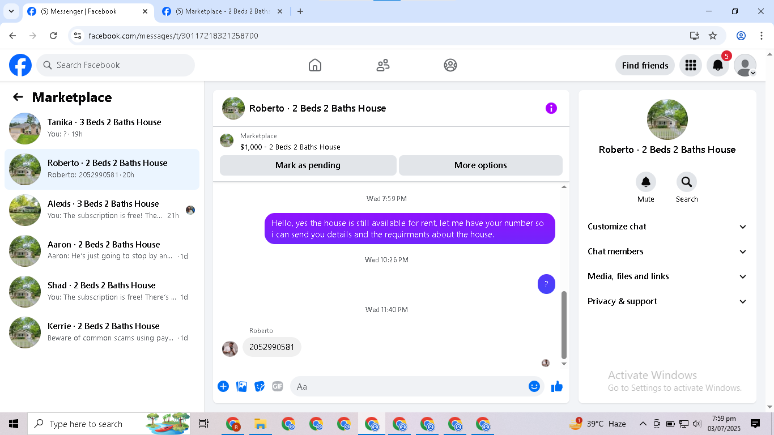Click the 2052990581 message bubble

point(272,347)
